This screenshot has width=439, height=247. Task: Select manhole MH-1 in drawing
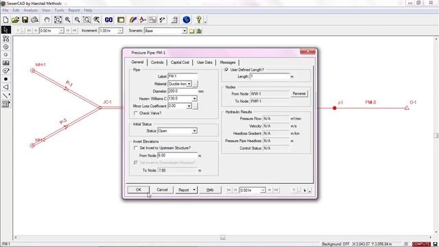pyautogui.click(x=33, y=71)
